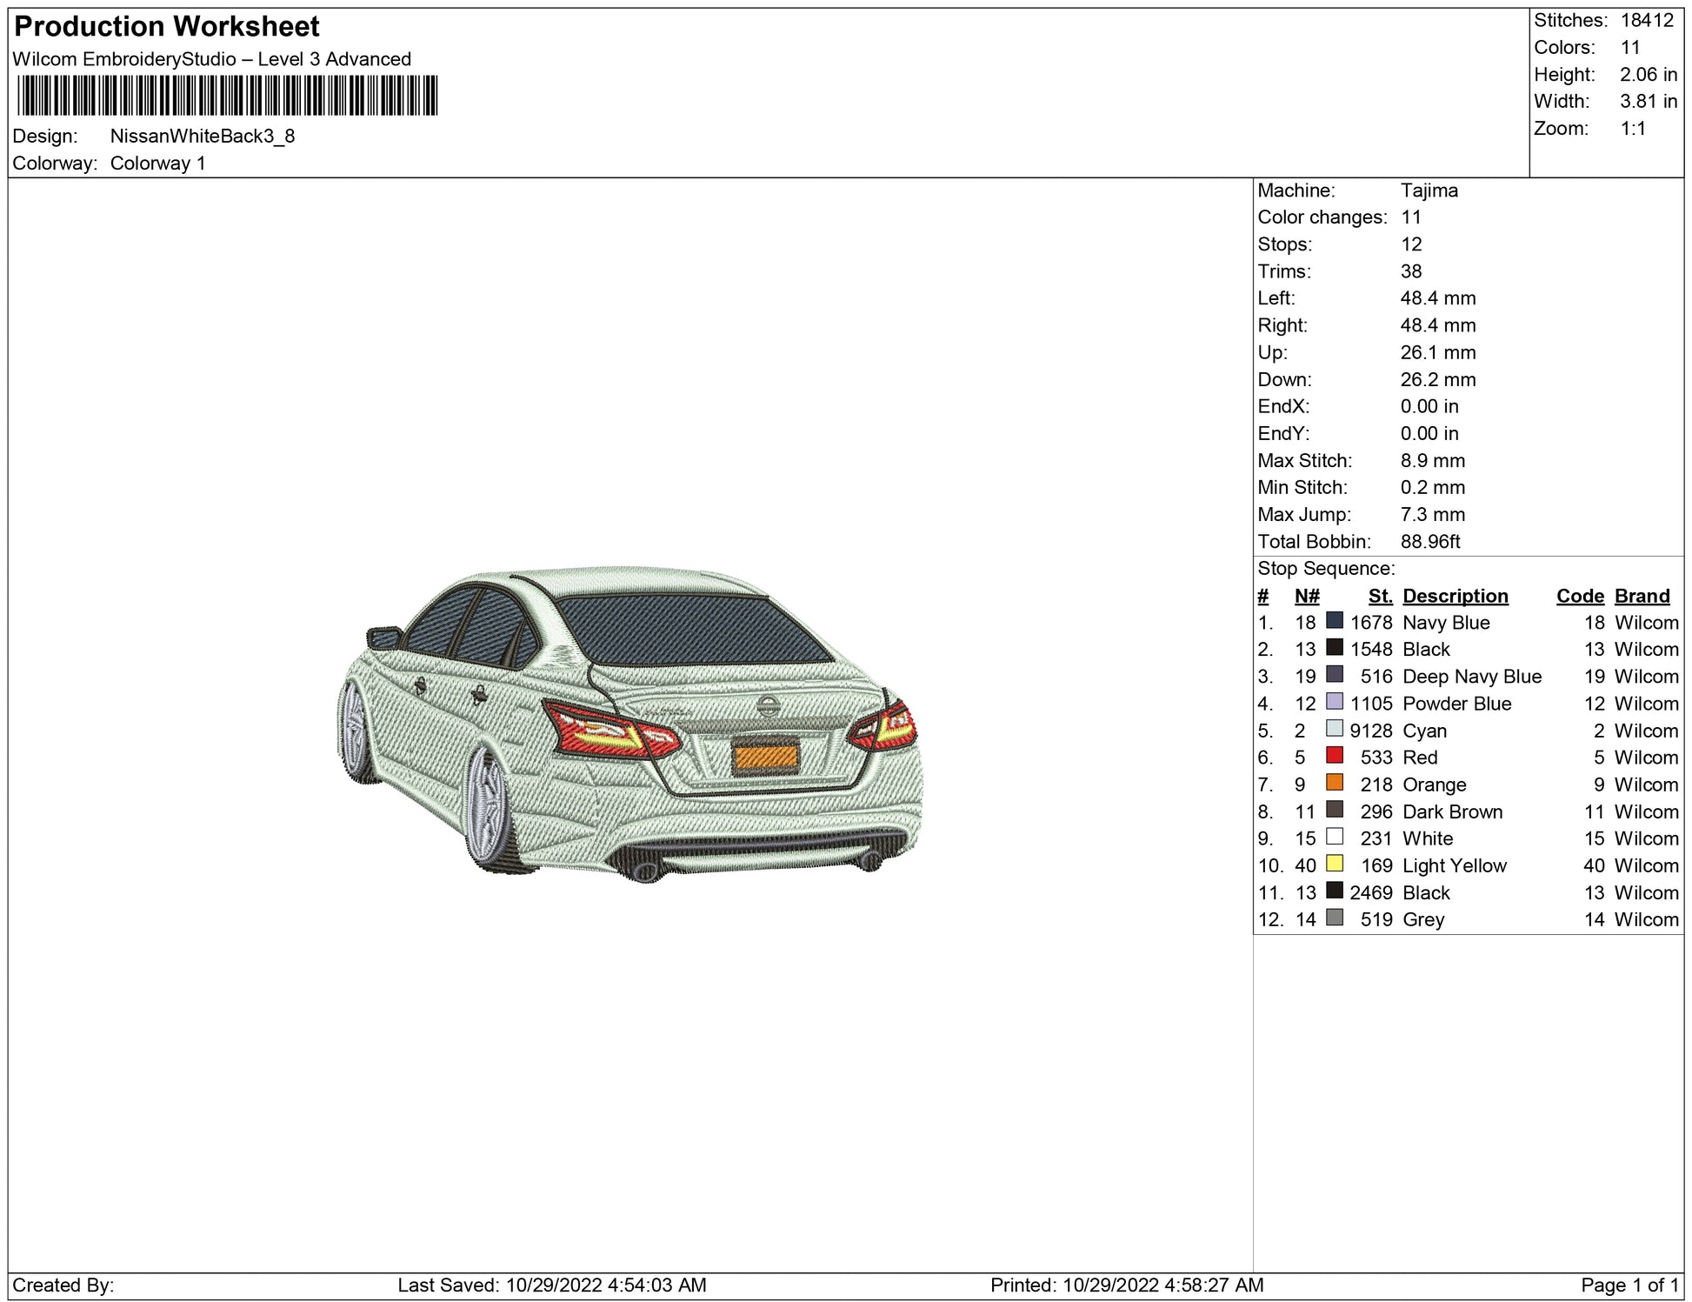Click the Red thread color swatch
The image size is (1692, 1302).
point(1334,756)
